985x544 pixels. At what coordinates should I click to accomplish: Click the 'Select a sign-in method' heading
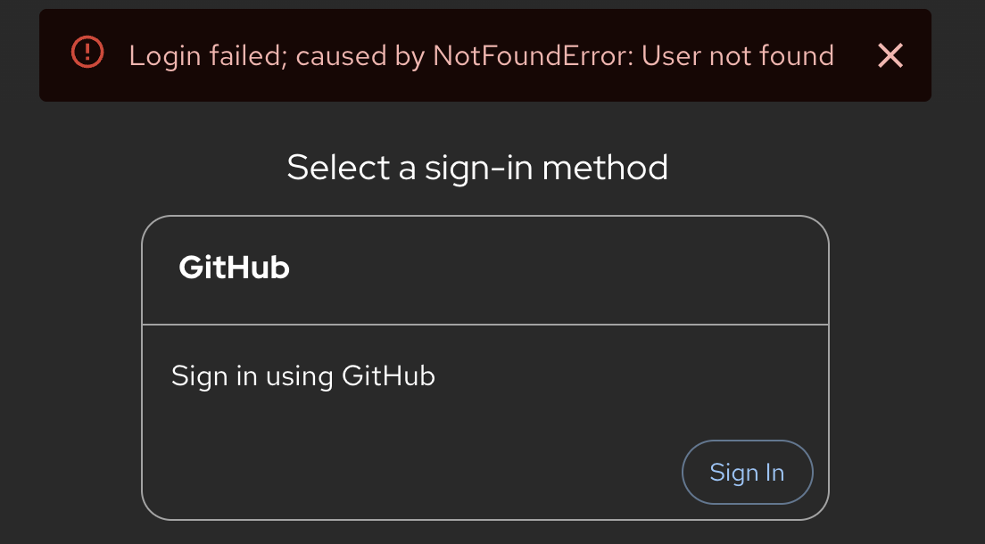point(477,168)
